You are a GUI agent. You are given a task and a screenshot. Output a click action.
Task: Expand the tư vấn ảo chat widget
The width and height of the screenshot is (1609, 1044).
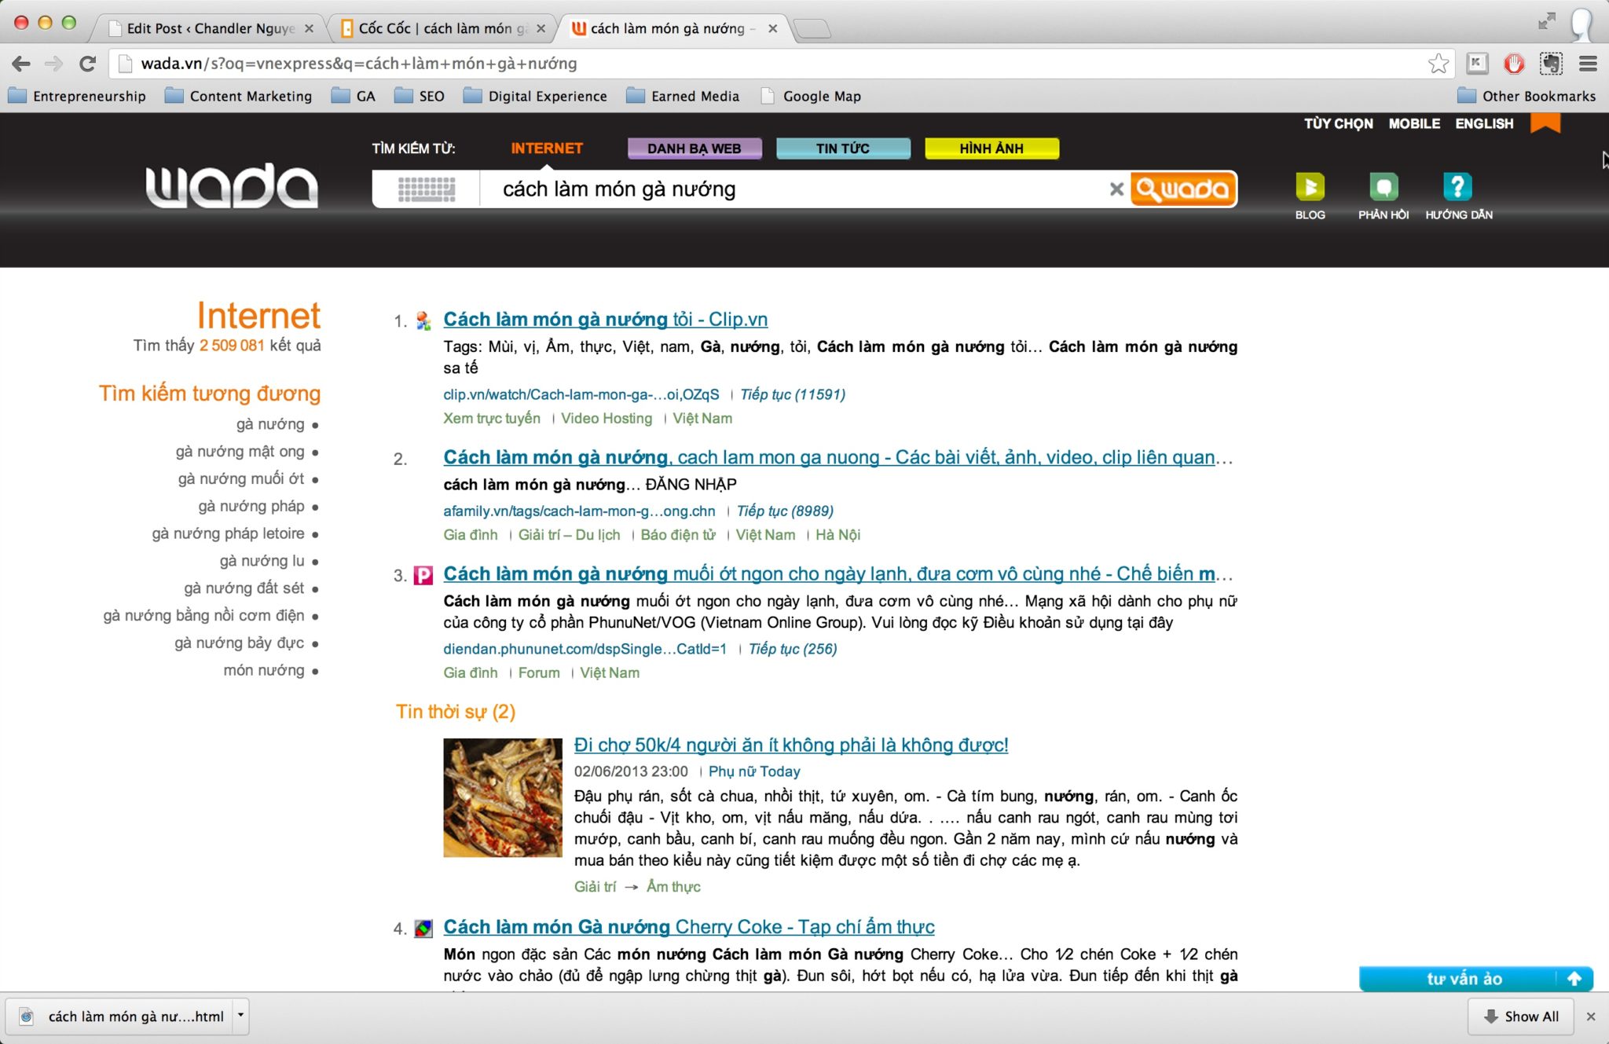pos(1475,979)
